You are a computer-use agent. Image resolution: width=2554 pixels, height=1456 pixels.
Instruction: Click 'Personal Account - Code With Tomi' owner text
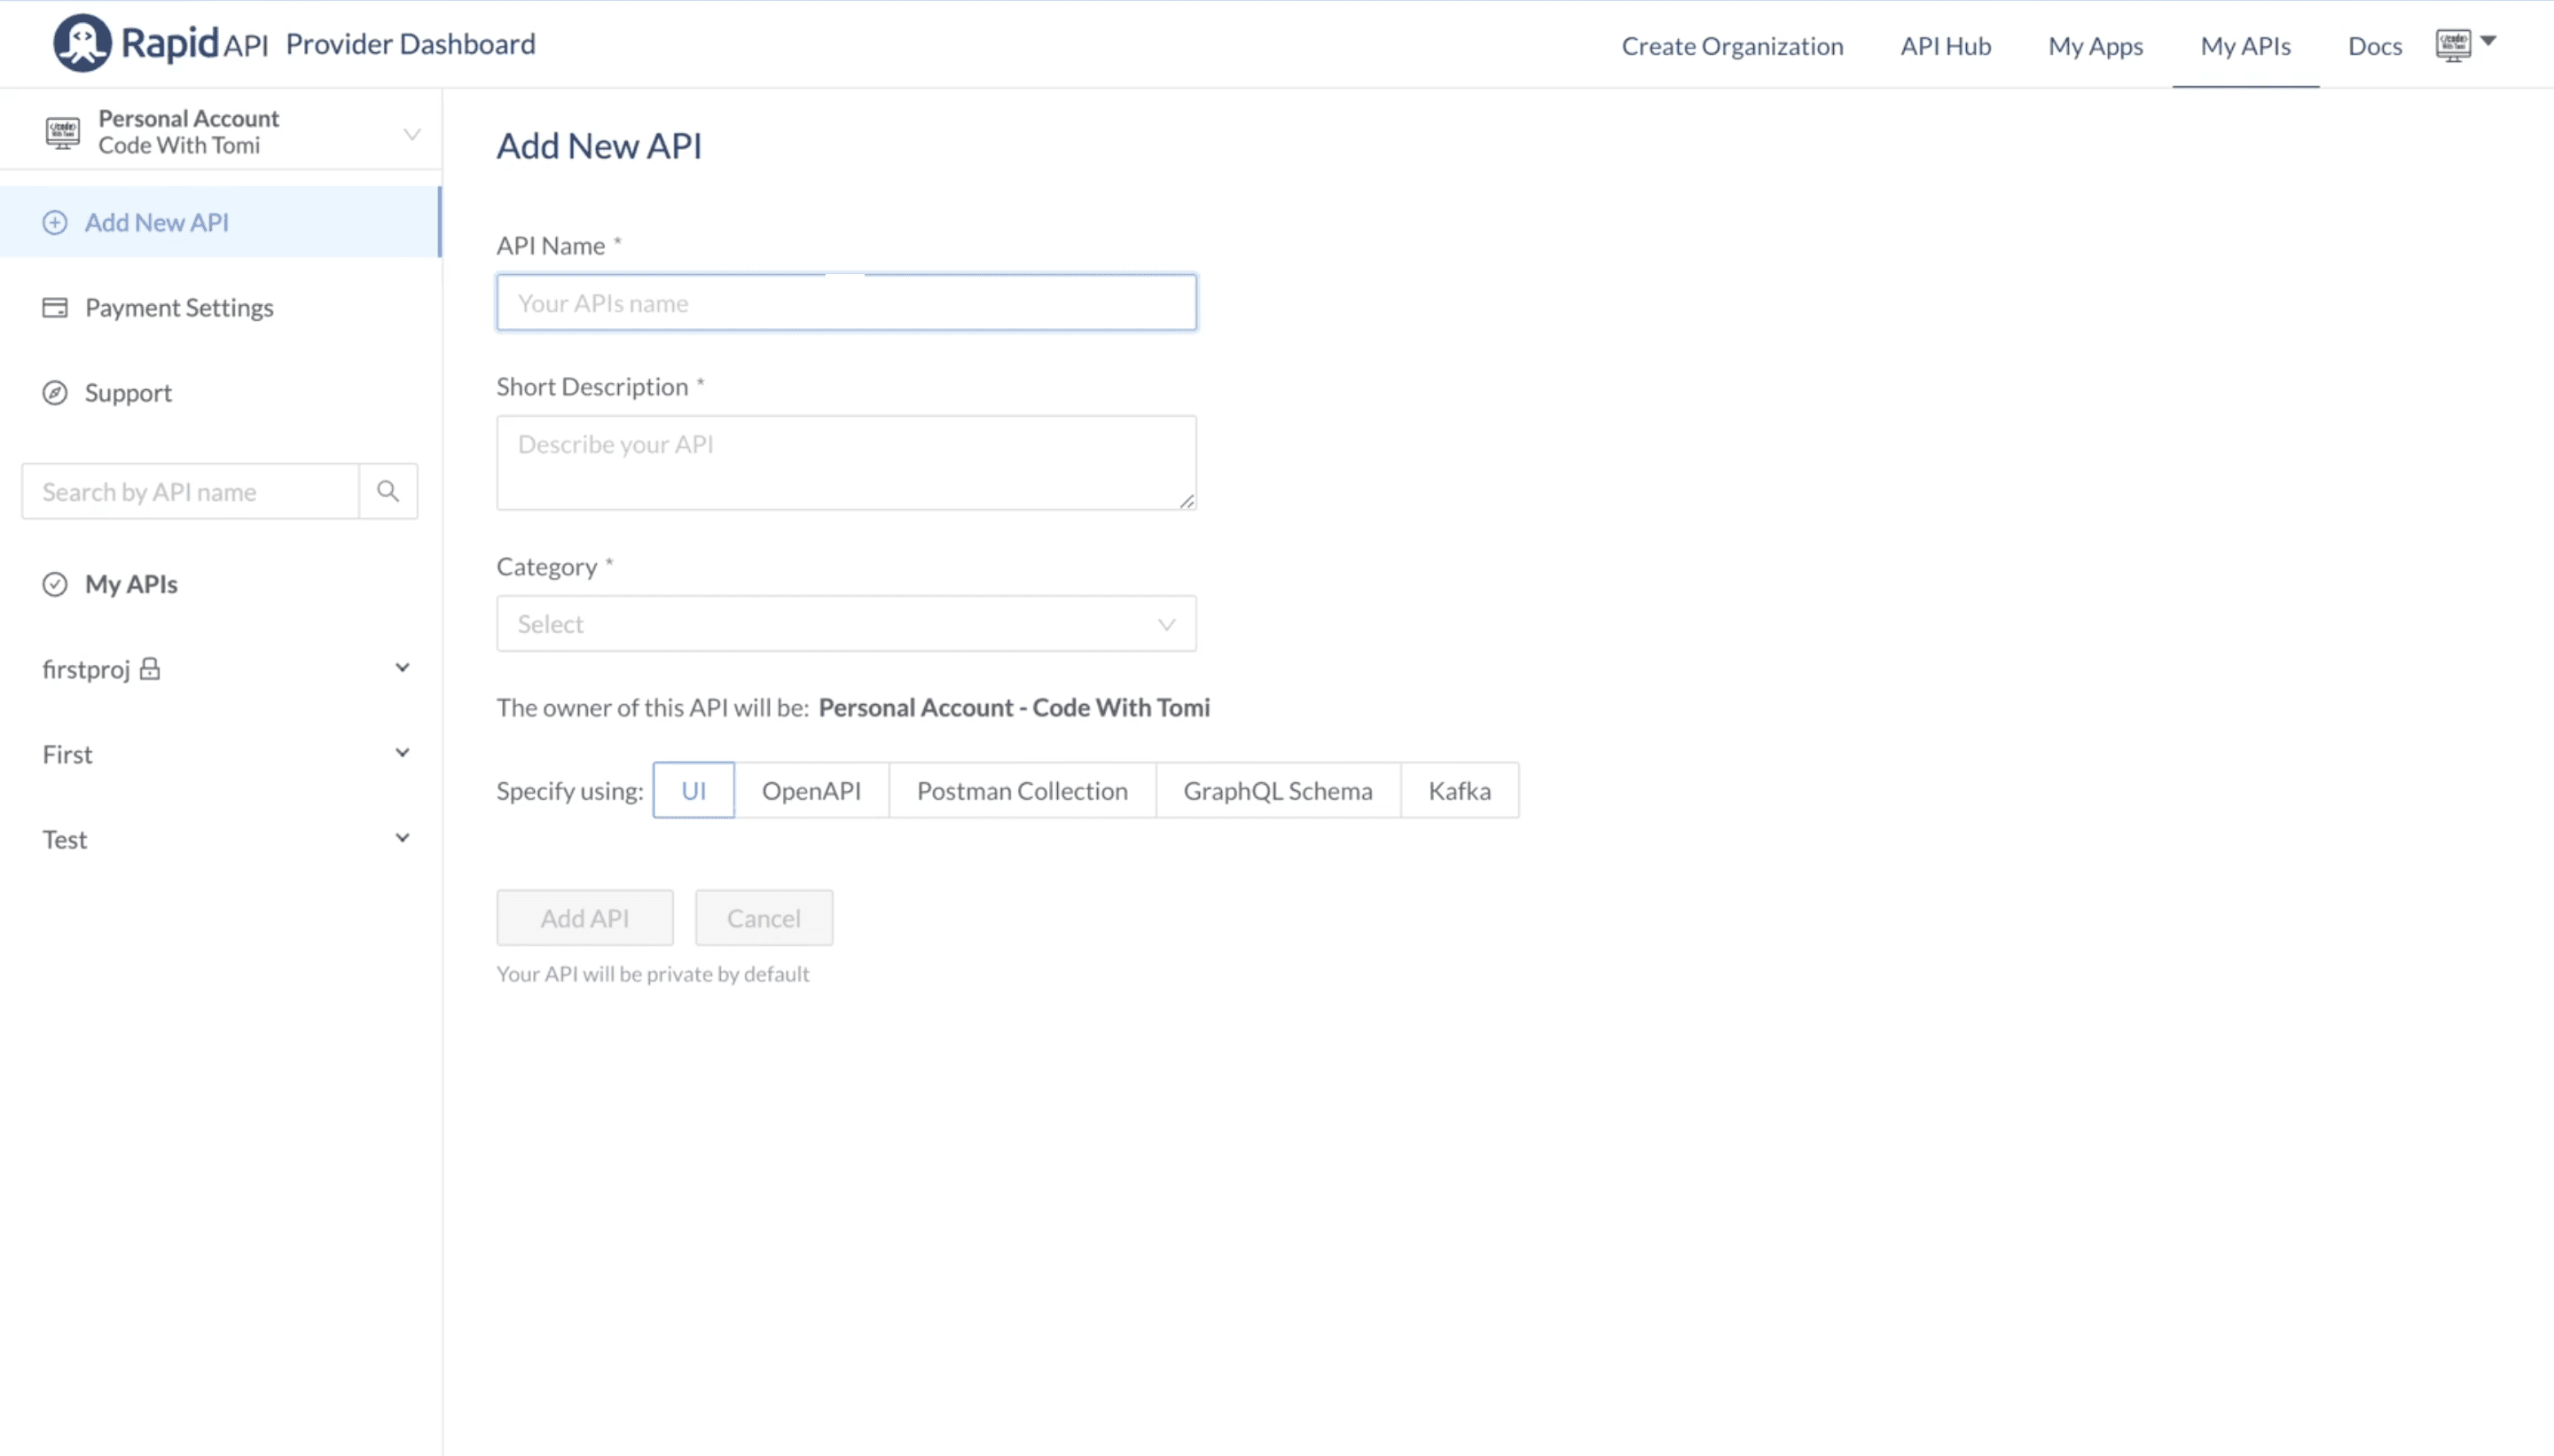(x=1014, y=707)
